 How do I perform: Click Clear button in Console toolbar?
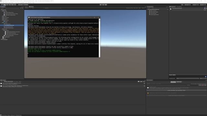click(x=2, y=82)
